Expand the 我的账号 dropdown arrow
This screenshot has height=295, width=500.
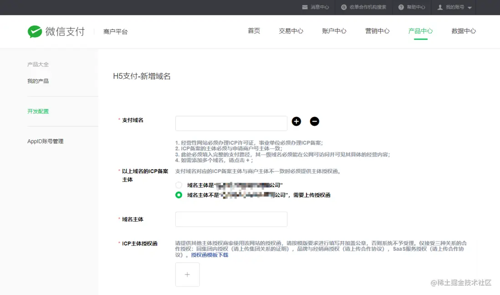(469, 8)
